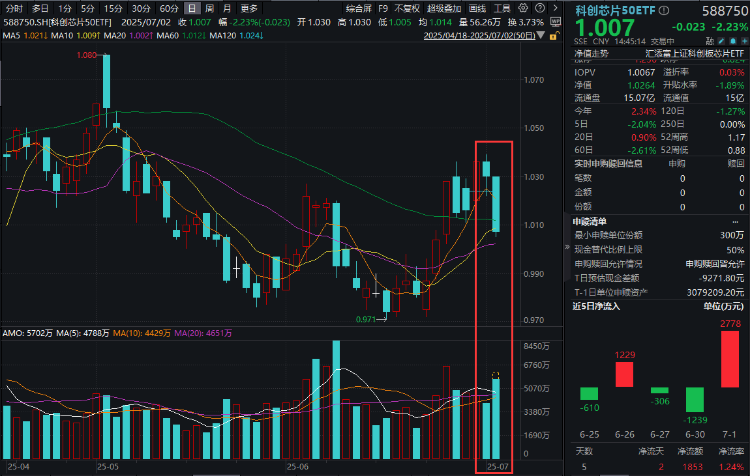Click the 融 margin trading badge

(710, 40)
